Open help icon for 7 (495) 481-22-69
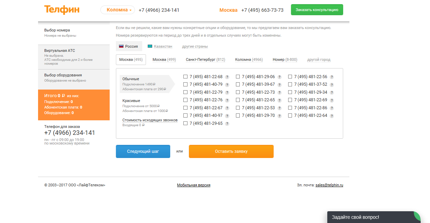430x223 pixels. 332,100
